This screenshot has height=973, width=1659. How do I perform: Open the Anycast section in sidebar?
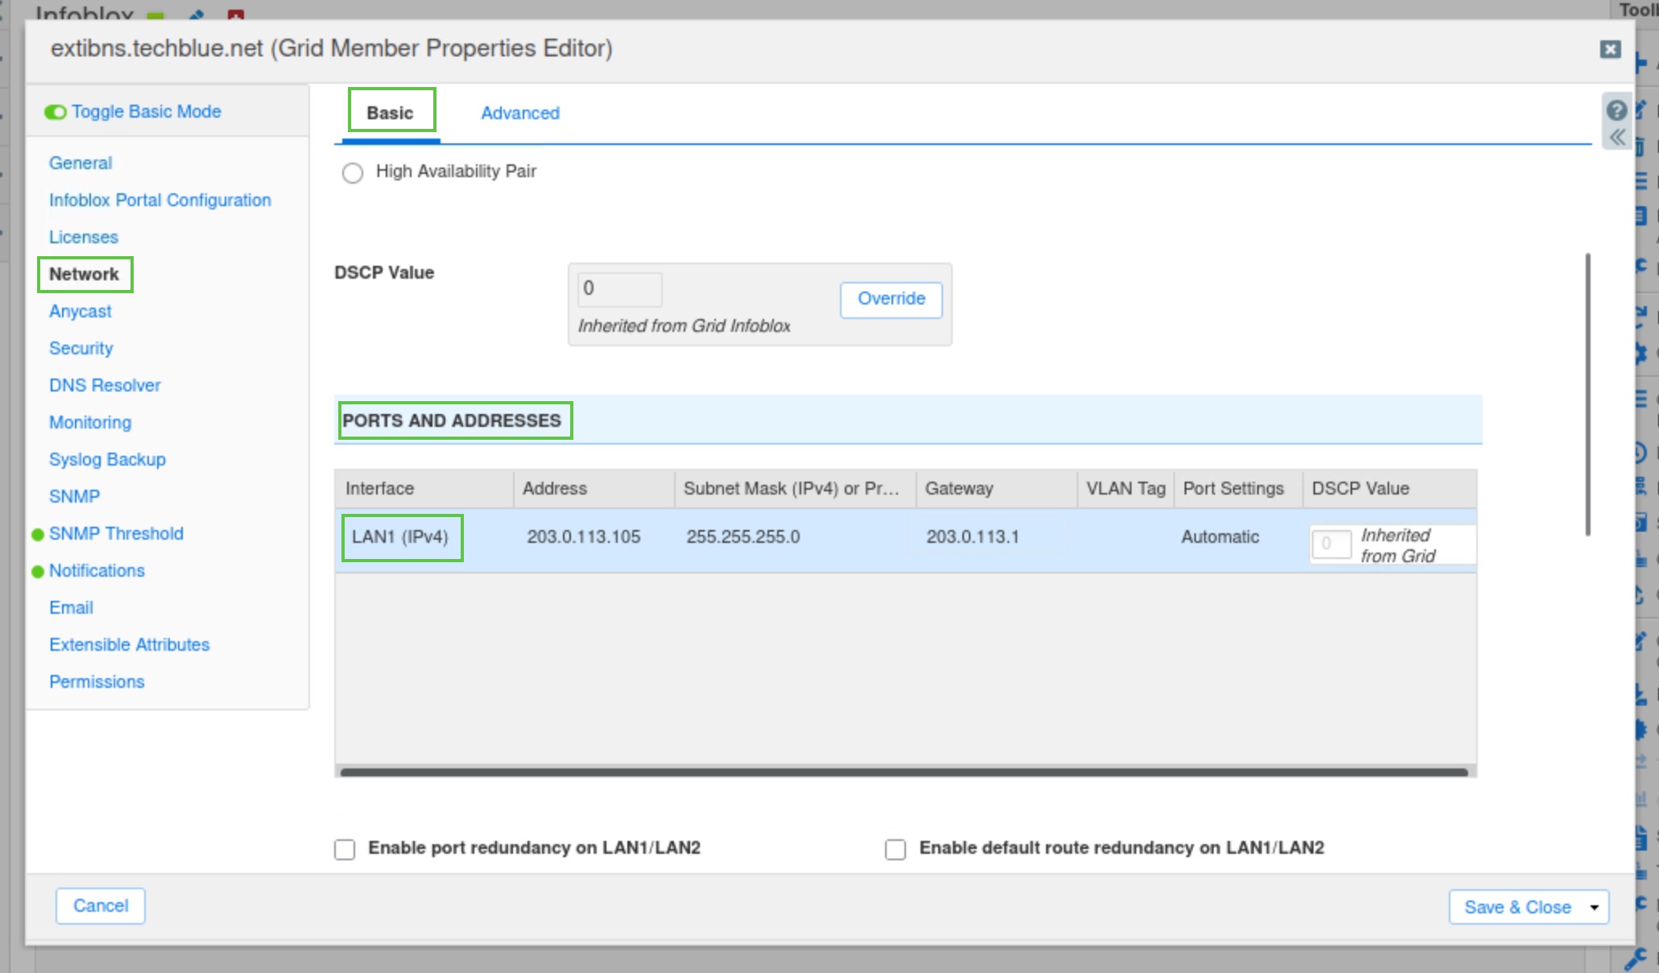tap(81, 312)
